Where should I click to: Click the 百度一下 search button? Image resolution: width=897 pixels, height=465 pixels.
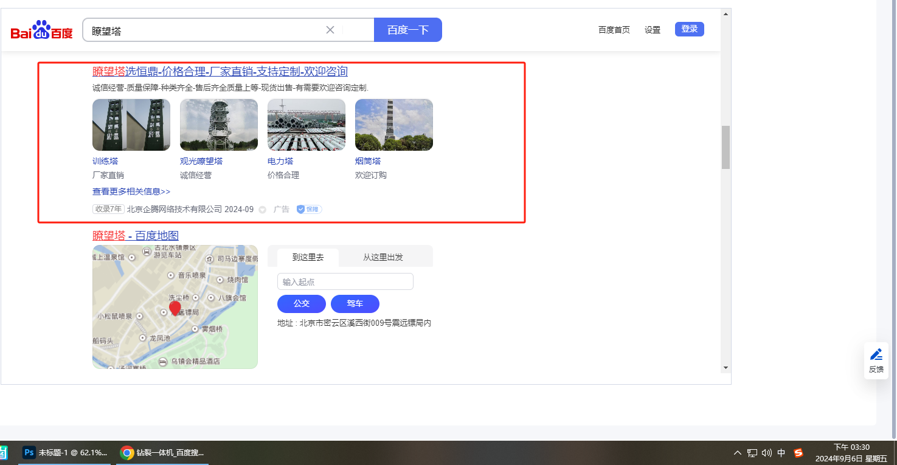click(408, 30)
